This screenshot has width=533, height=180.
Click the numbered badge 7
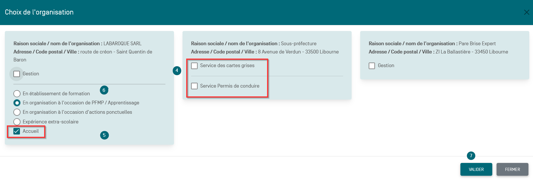pos(471,156)
